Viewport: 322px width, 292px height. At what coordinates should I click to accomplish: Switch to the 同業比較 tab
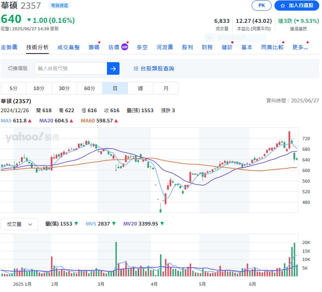(272, 47)
